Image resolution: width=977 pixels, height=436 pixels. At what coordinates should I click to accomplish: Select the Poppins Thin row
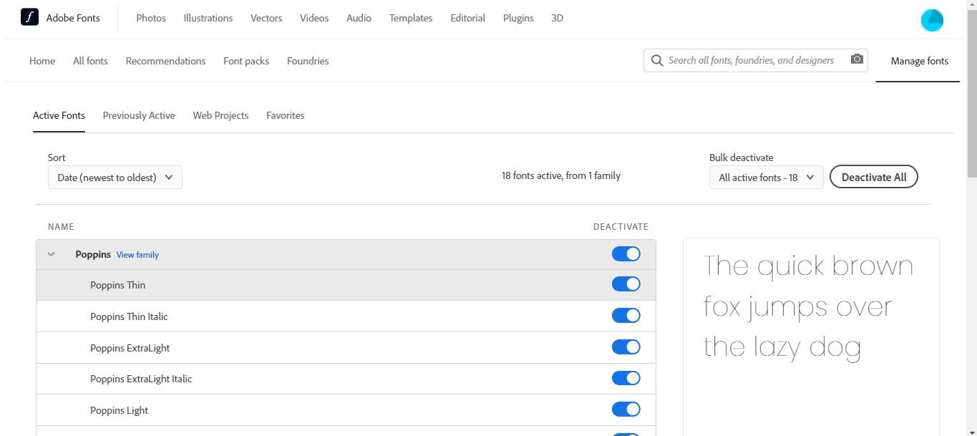(x=346, y=285)
